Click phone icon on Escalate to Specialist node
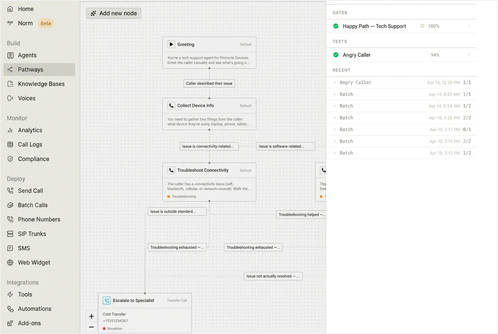 tap(106, 301)
